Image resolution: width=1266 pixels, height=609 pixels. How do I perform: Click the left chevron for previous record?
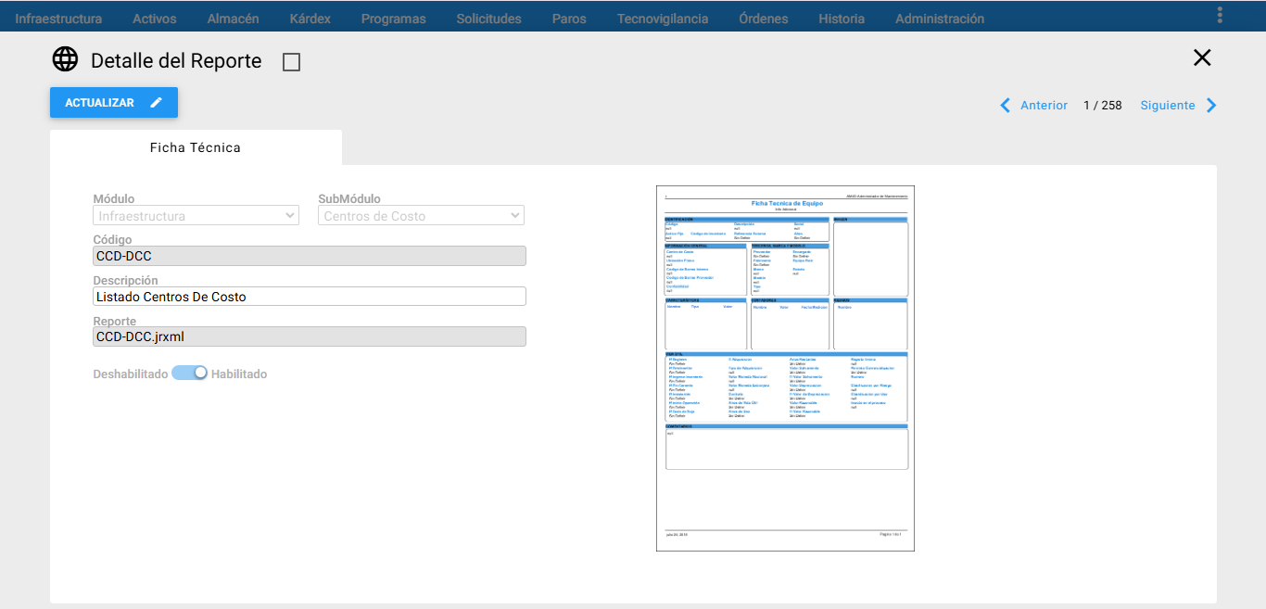tap(1006, 106)
